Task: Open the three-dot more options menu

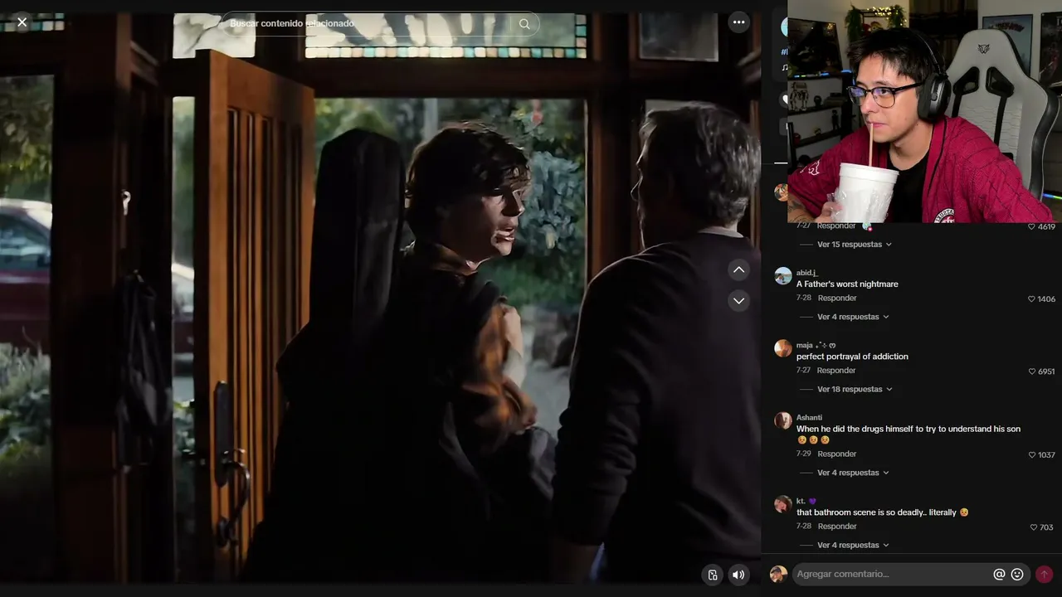Action: pyautogui.click(x=738, y=22)
